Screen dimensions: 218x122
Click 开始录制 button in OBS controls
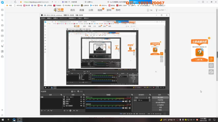pyautogui.click(x=160, y=100)
